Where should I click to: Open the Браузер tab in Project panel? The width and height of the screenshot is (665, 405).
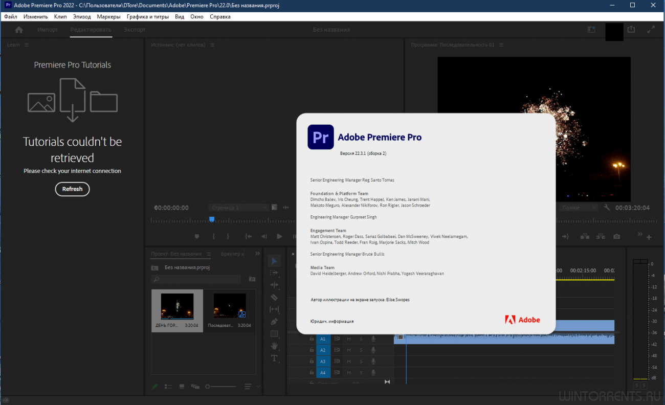tap(232, 254)
